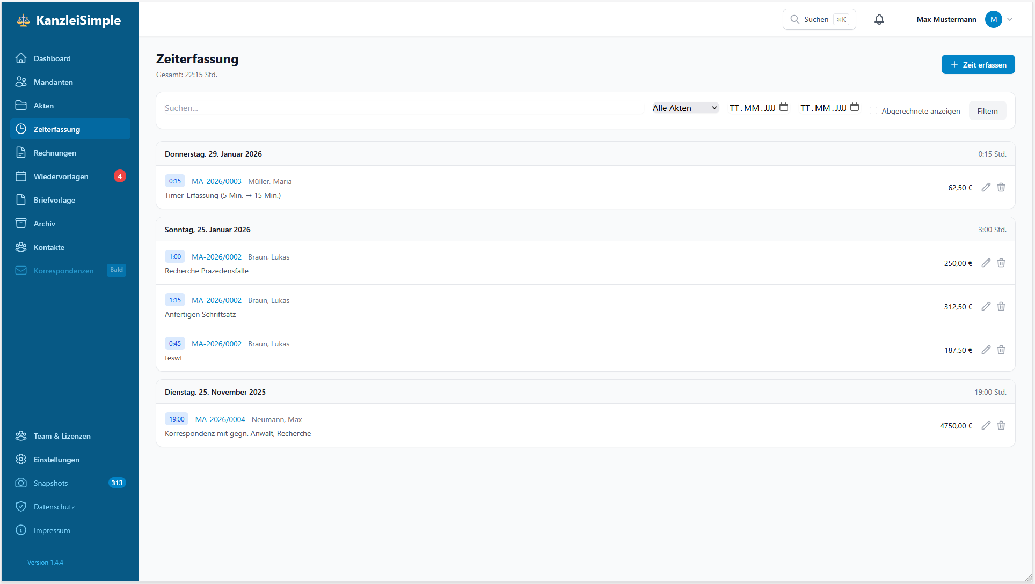Image resolution: width=1035 pixels, height=584 pixels.
Task: Delete the 4750,00 € Korrespondenz entry
Action: coord(1001,426)
